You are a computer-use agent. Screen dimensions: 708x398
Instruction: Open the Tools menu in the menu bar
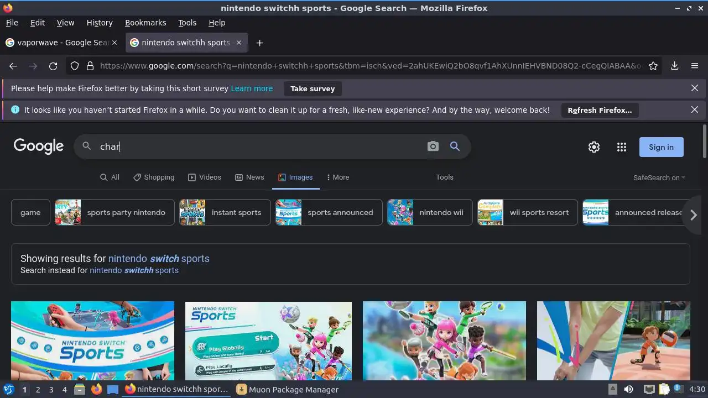pyautogui.click(x=187, y=23)
